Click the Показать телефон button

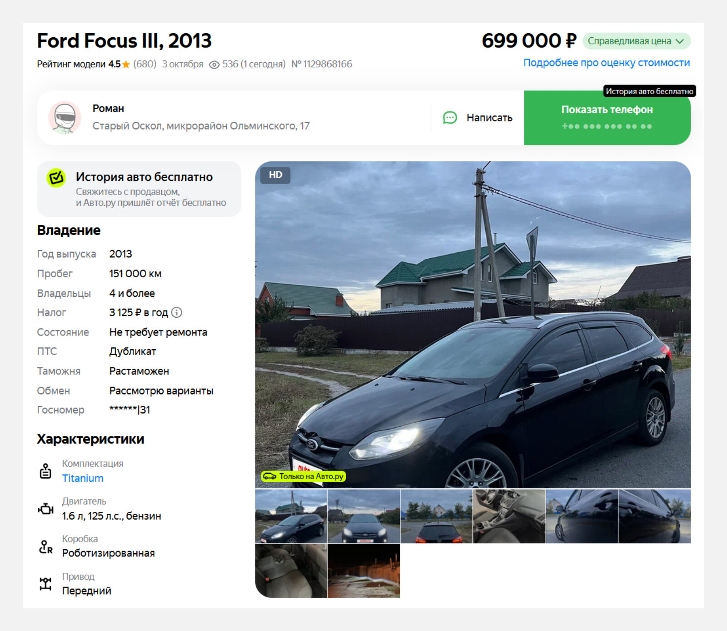pos(607,118)
